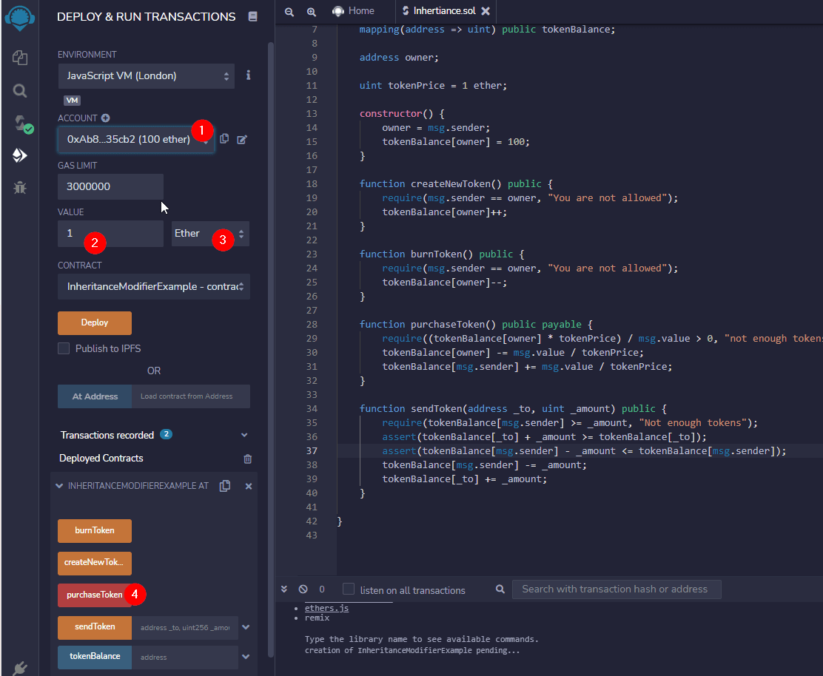Collapse the INHERITANCEMODIFIEREXAMPLE deployed instance
The height and width of the screenshot is (676, 823).
coord(59,486)
